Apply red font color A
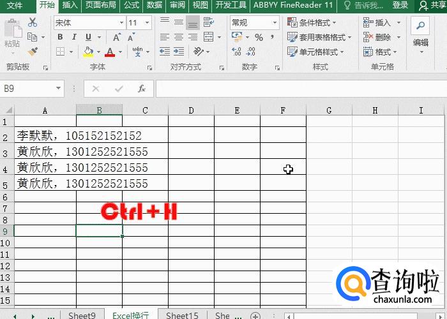The width and height of the screenshot is (447, 319). 110,52
